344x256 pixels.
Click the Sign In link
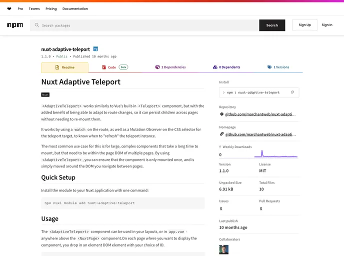pyautogui.click(x=327, y=25)
